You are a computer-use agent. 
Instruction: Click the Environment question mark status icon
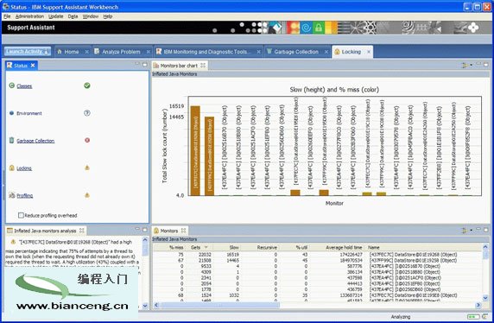pyautogui.click(x=87, y=113)
